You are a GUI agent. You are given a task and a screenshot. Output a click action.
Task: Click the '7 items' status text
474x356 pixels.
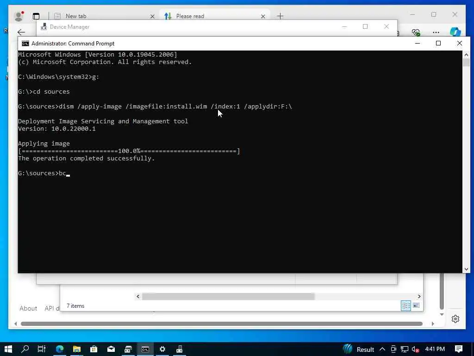[75, 306]
